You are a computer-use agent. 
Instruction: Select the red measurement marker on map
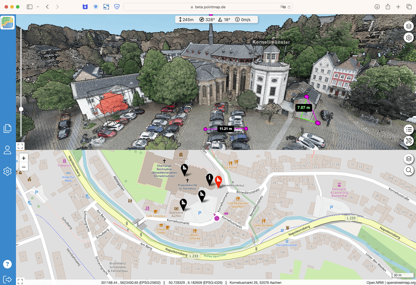pos(218,181)
